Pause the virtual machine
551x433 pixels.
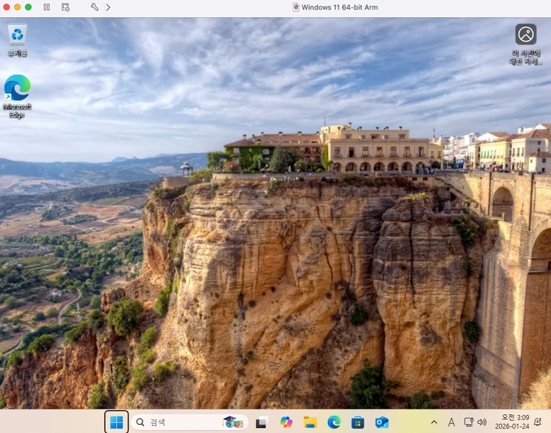[47, 7]
